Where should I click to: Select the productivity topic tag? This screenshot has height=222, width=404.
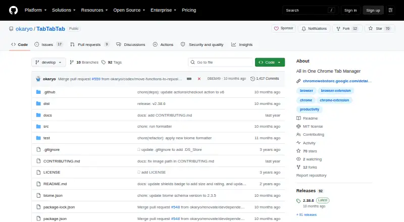[x=310, y=109]
